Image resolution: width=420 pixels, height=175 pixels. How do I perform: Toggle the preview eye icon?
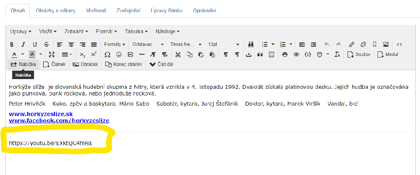coord(296,54)
